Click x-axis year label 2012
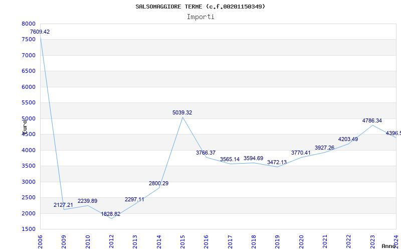Viewport: 401px width, 251px height. 111,242
